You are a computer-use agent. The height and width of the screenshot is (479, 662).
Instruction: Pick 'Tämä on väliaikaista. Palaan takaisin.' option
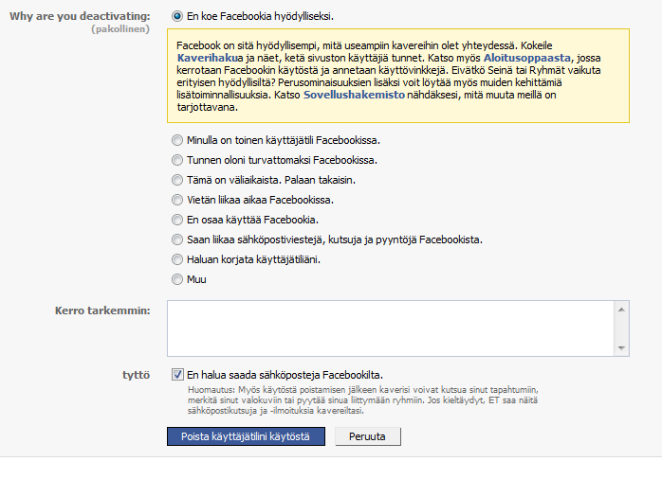177,180
